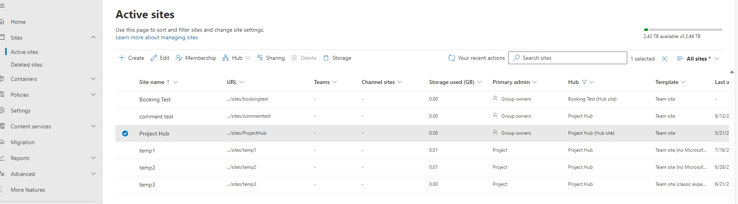
Task: Expand the Reports section chevron
Action: [93, 158]
